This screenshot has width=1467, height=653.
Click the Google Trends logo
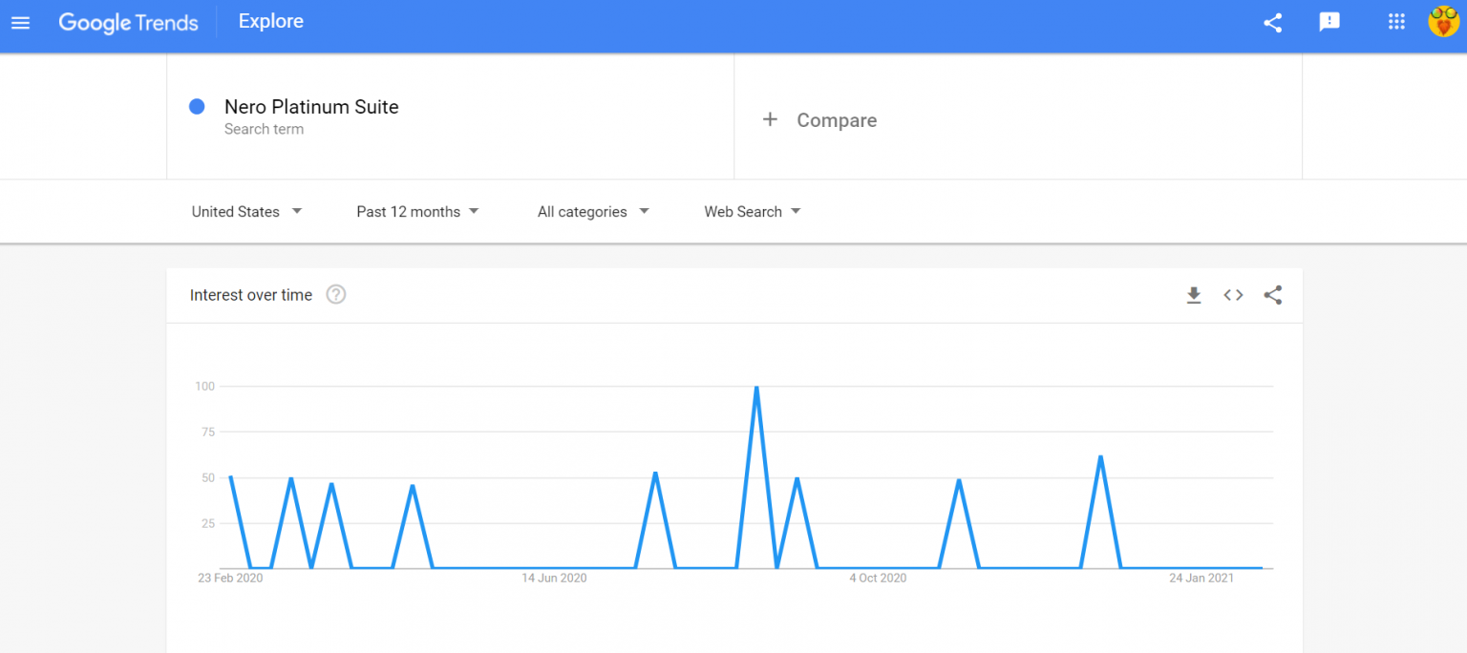click(x=128, y=22)
